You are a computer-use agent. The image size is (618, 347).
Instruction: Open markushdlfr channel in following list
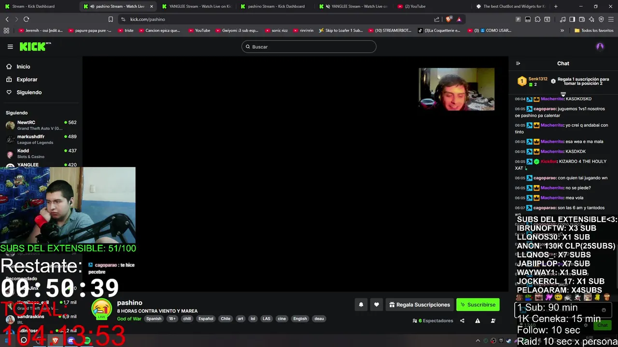click(41, 139)
